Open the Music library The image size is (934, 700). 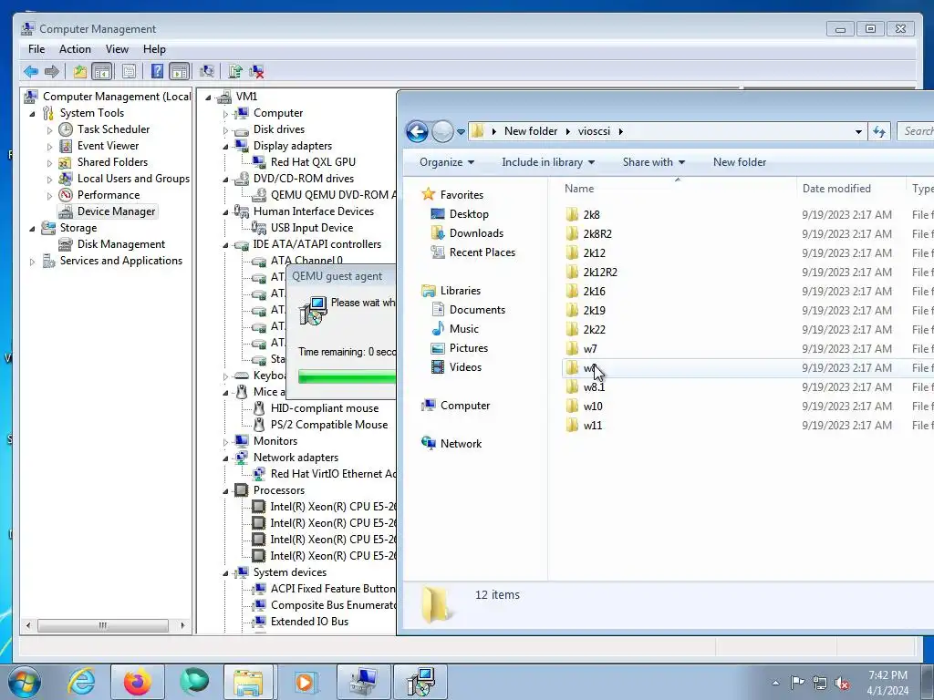[464, 328]
